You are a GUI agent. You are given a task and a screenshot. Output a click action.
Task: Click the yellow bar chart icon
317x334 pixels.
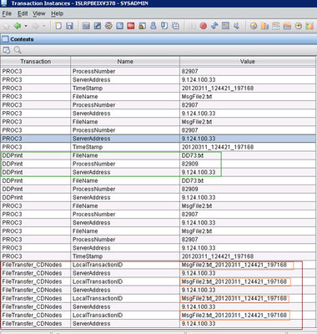click(264, 26)
